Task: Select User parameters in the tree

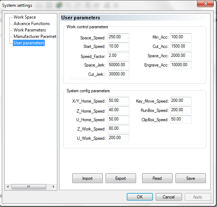Action: point(29,43)
